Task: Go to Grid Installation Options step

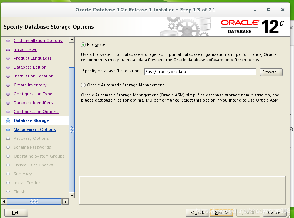Action: 38,40
